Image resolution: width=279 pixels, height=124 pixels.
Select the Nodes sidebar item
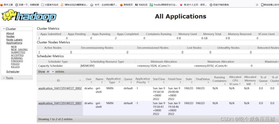[x=10, y=37]
